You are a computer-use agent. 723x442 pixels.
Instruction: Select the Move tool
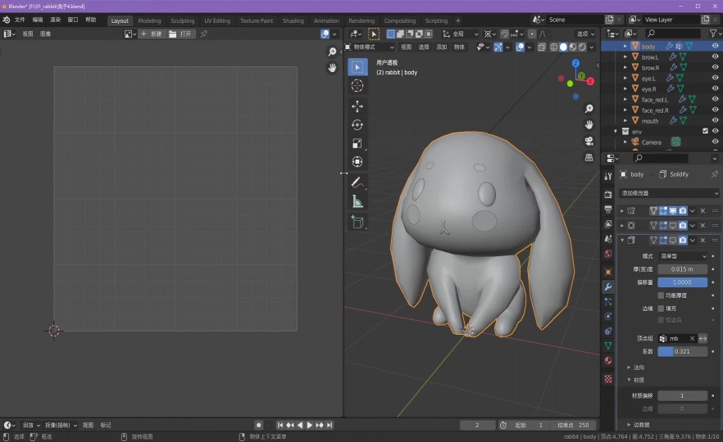pyautogui.click(x=357, y=106)
